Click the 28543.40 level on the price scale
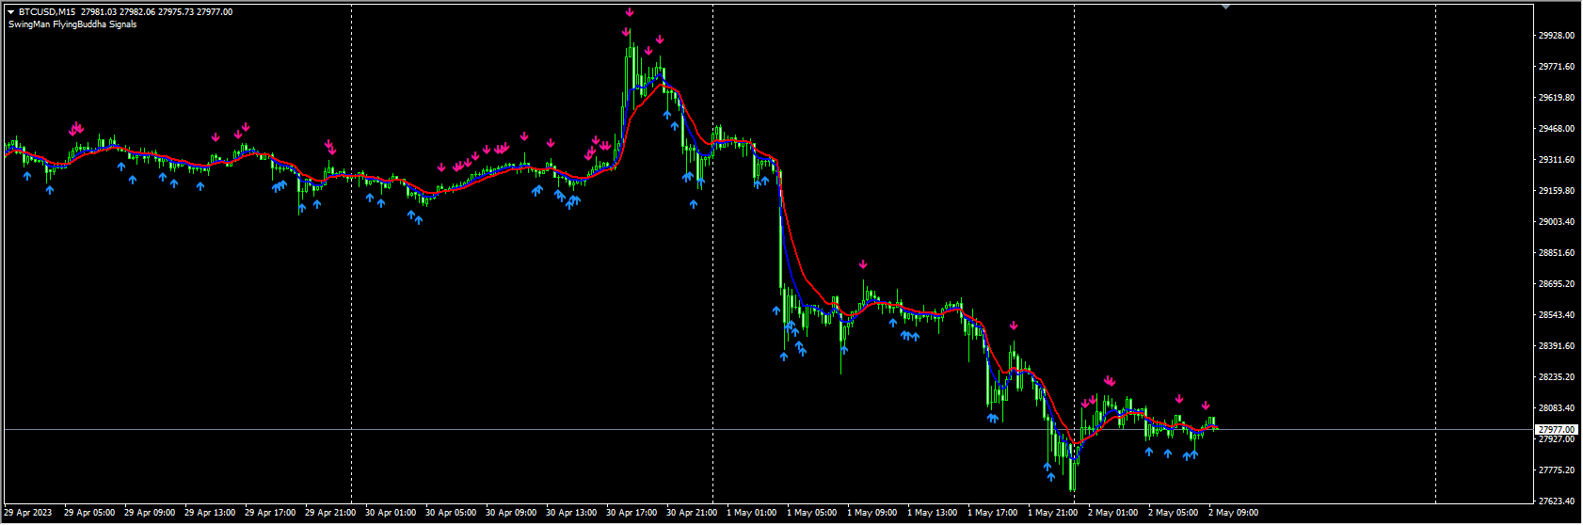This screenshot has height=525, width=1583. pyautogui.click(x=1557, y=315)
